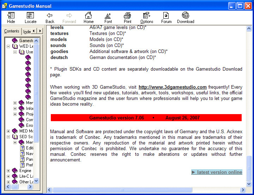Image resolution: width=254 pixels, height=195 pixels.
Task: Open the Forum toolbar button
Action: point(166,18)
